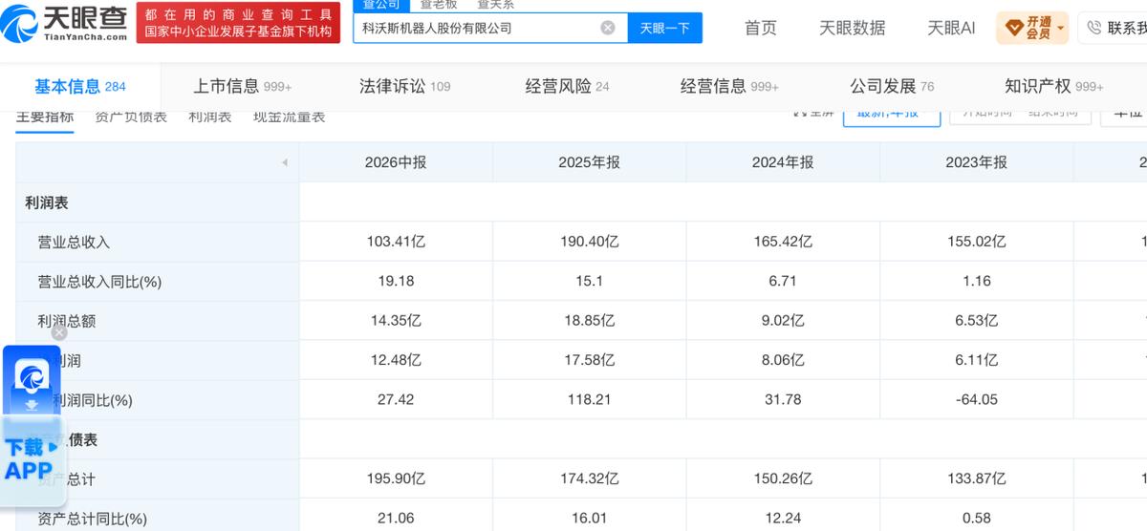Click the 营业总收入同比(%) row label

(99, 282)
